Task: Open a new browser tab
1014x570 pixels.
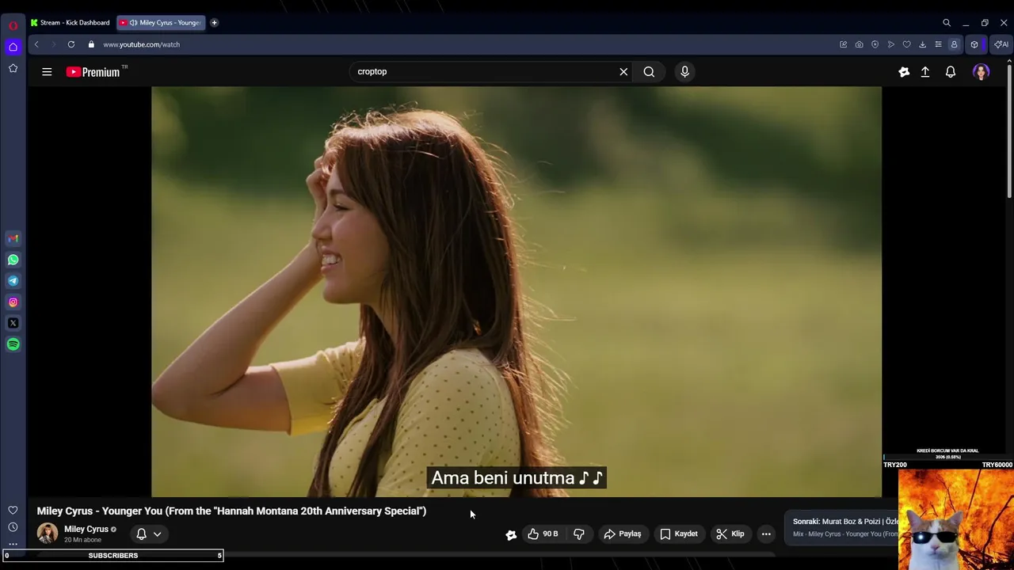Action: (x=214, y=23)
